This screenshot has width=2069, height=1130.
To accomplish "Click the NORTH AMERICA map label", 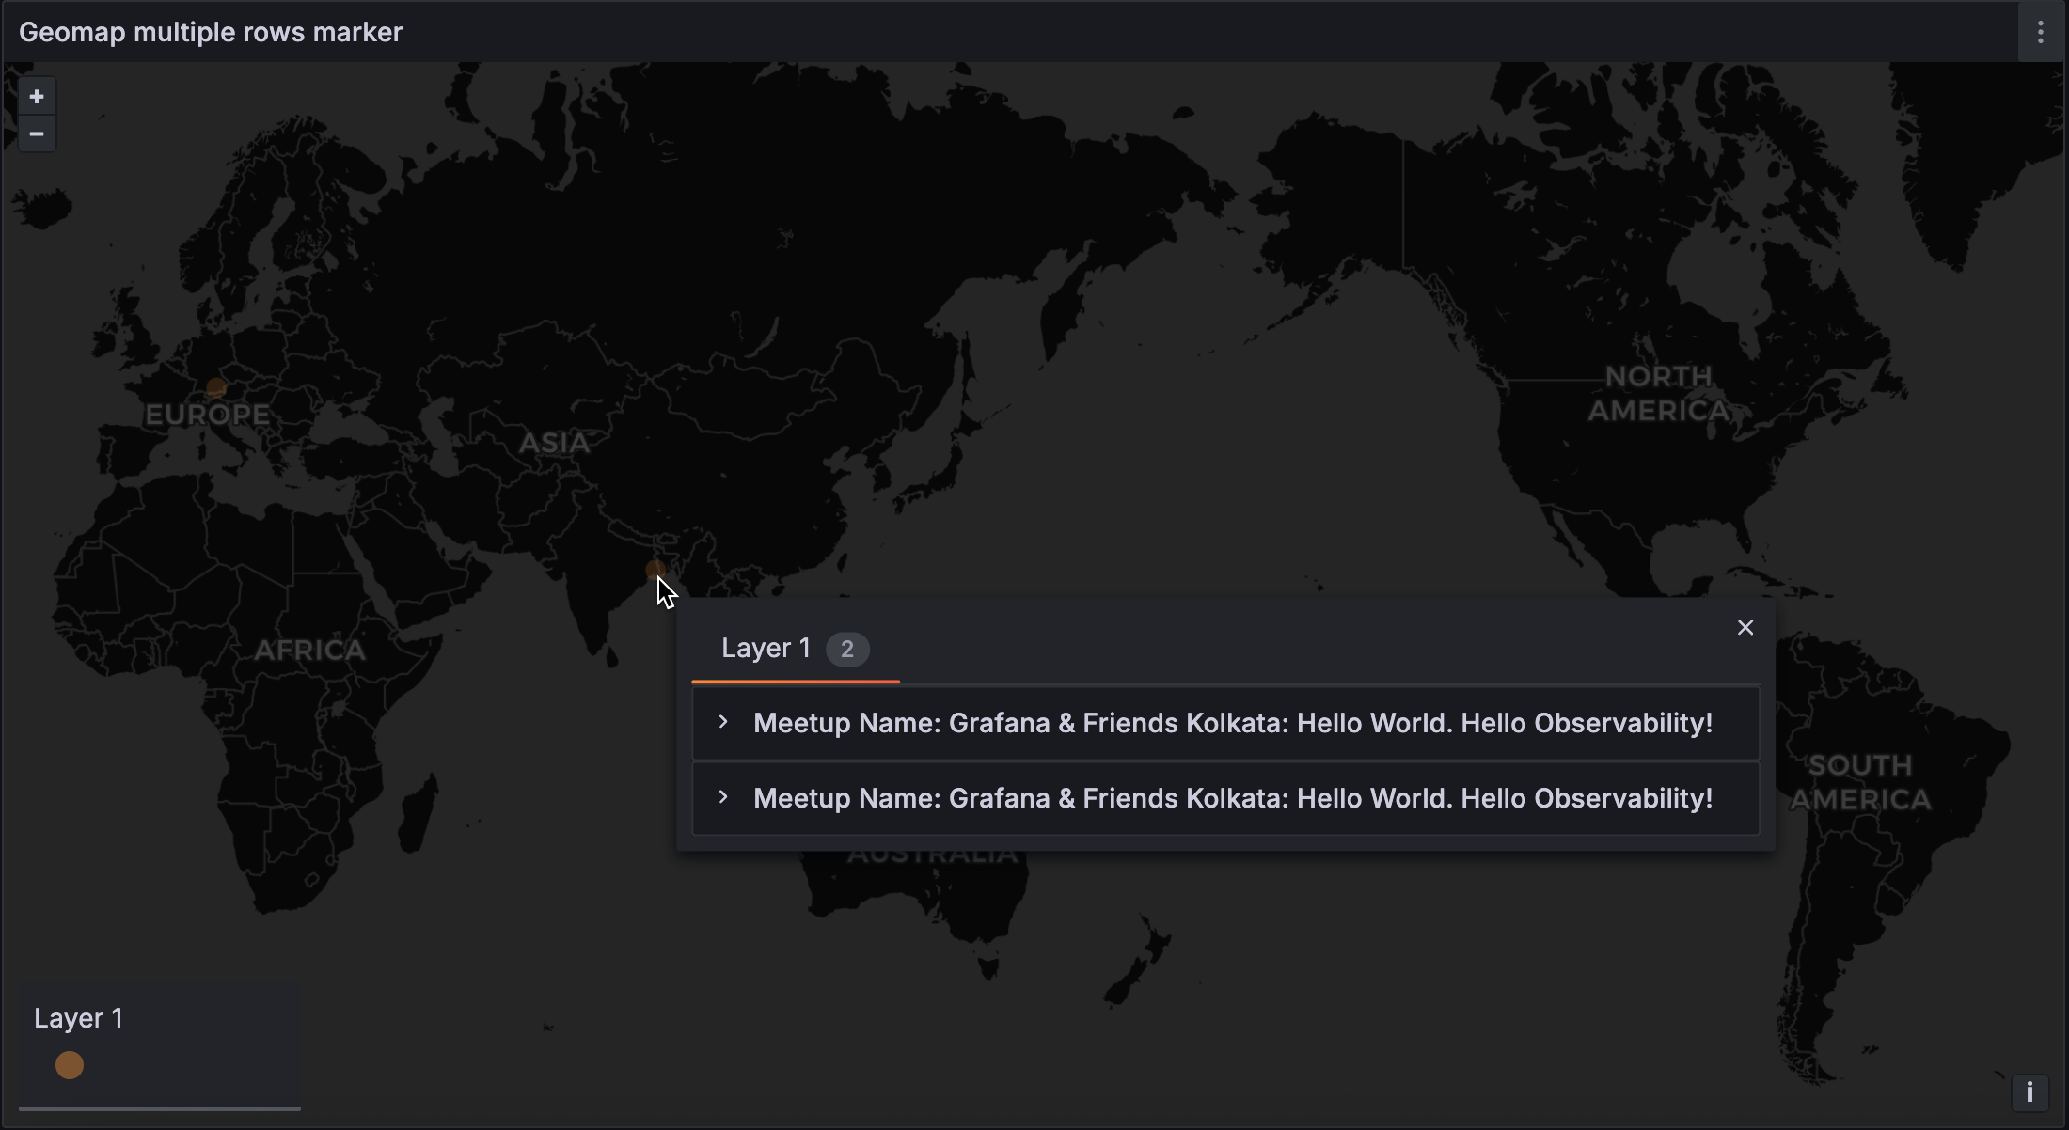I will tap(1658, 394).
